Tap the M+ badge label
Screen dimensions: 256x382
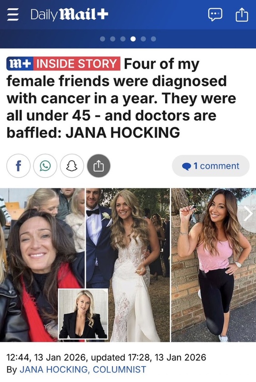pyautogui.click(x=20, y=64)
